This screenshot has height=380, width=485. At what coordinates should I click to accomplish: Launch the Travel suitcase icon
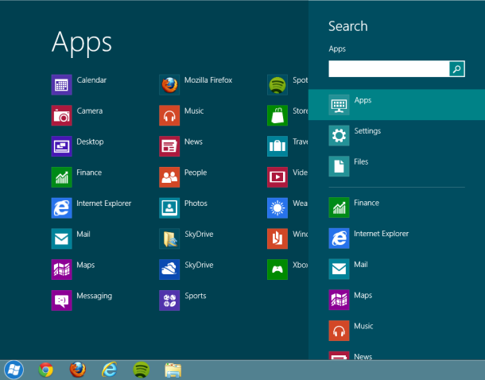pos(277,146)
